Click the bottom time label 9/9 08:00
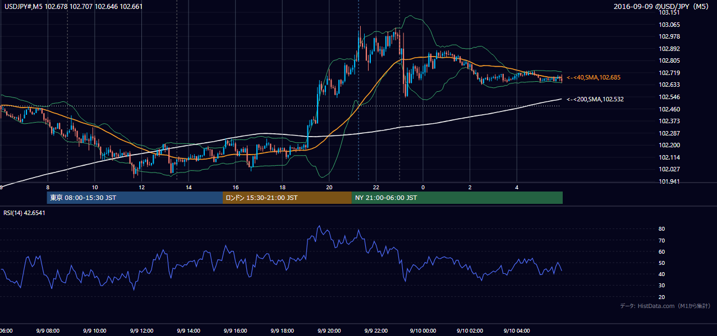This screenshot has width=717, height=336. pyautogui.click(x=48, y=331)
